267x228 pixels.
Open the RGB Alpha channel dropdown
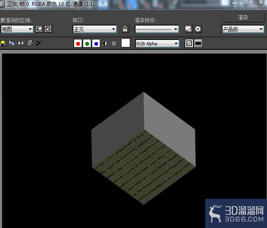[157, 44]
